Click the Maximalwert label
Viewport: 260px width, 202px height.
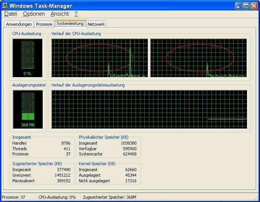click(23, 181)
